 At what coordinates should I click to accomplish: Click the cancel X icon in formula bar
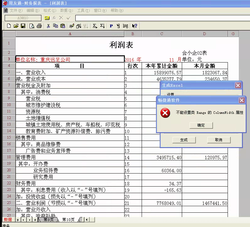coord(61,18)
